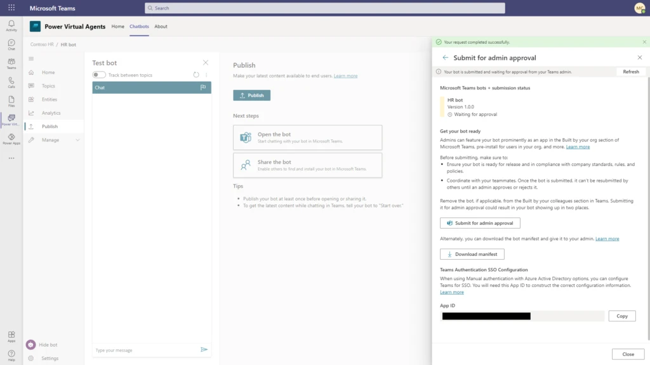This screenshot has height=365, width=650.
Task: Go back from Submit for admin approval panel
Action: [444, 57]
